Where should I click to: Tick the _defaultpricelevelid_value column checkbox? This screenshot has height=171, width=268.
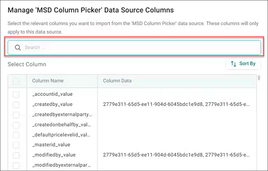(16, 135)
